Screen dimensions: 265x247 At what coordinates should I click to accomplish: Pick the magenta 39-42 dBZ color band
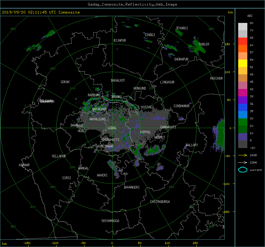[243, 93]
